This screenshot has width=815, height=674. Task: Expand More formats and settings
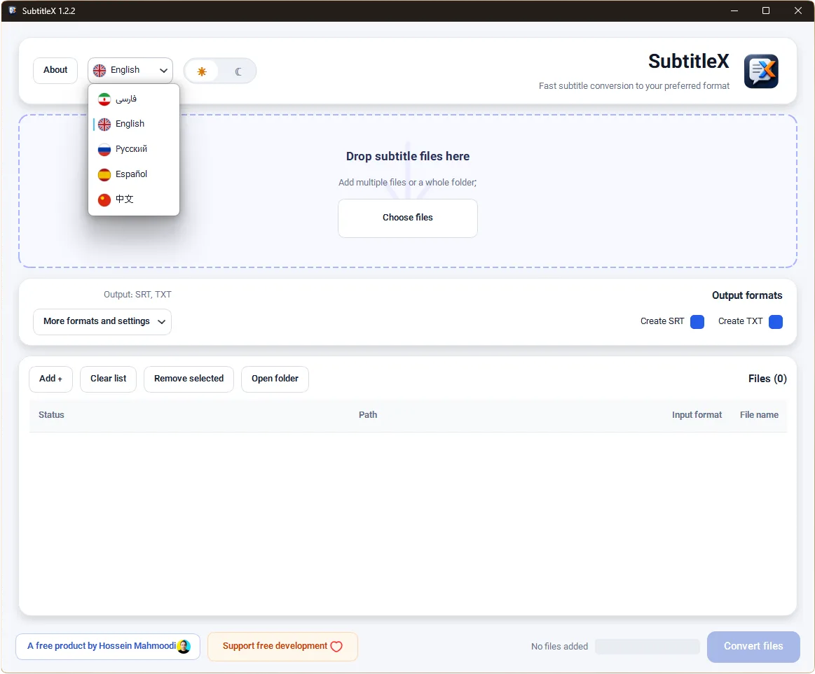click(x=102, y=322)
